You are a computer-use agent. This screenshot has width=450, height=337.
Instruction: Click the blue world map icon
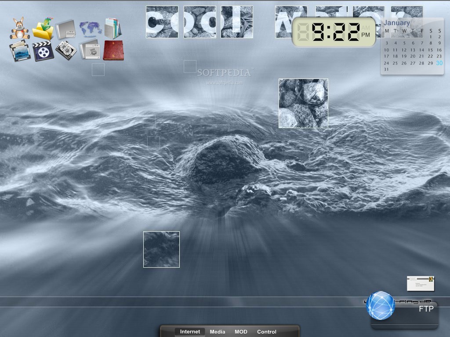point(91,29)
